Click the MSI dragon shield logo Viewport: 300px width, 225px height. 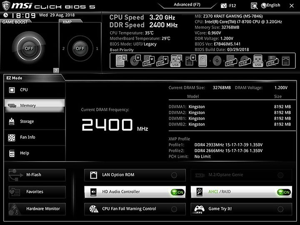point(6,5)
